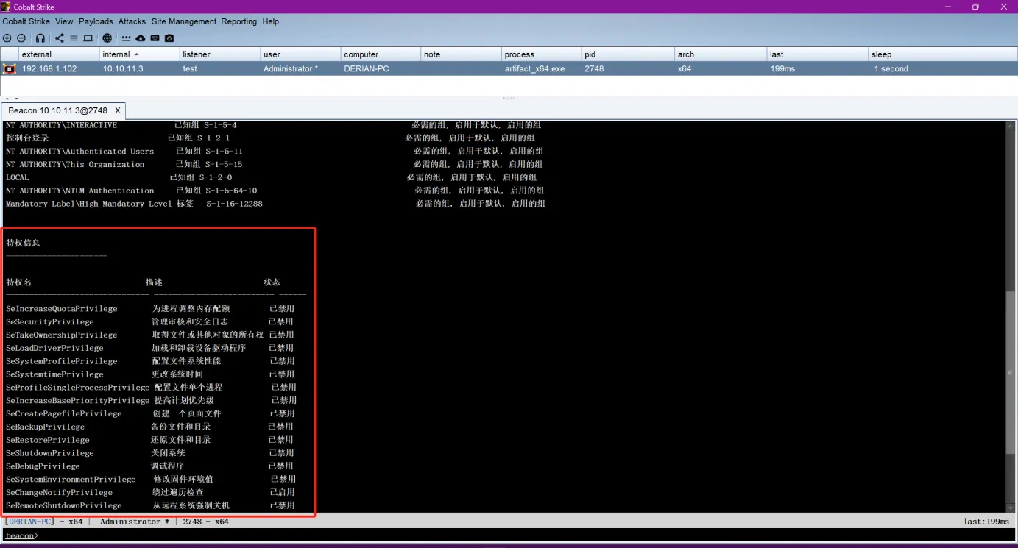Open the Reporting menu

click(239, 21)
